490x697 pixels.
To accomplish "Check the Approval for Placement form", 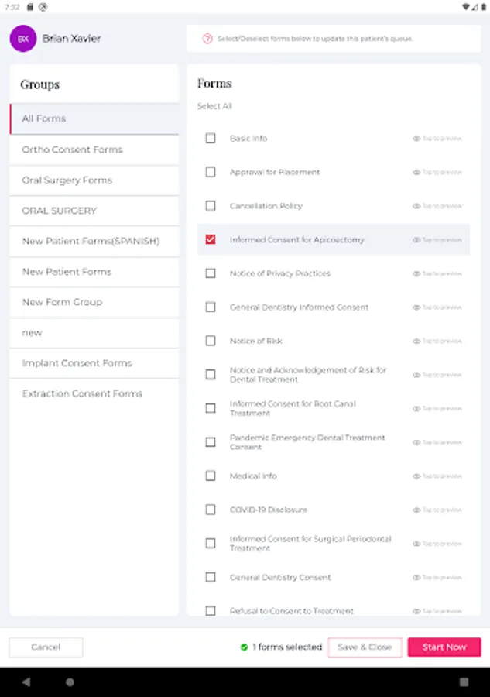I will pos(211,172).
